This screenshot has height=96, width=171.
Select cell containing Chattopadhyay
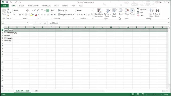[8, 33]
